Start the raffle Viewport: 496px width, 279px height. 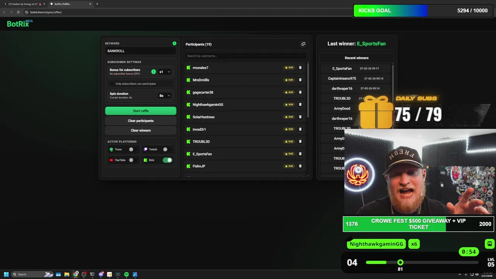[141, 111]
